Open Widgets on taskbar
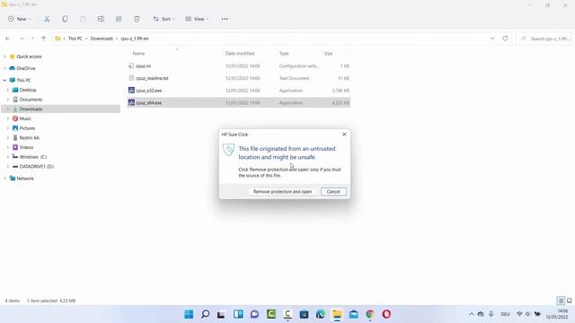Screen dimensions: 575x323 point(238,314)
